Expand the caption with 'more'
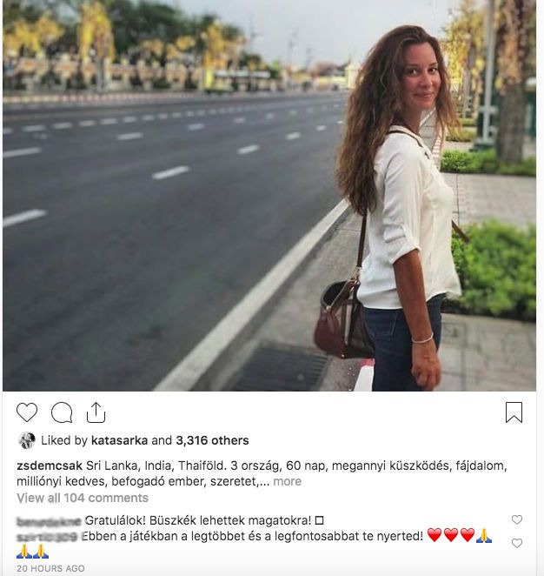 click(288, 481)
